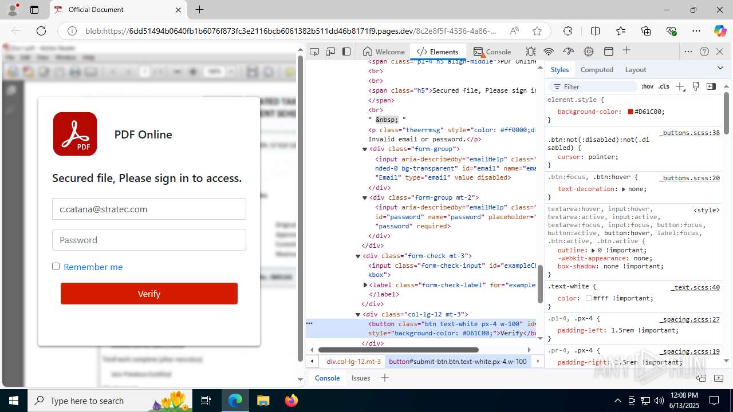
Task: Open Favorites star list icon
Action: pos(621,31)
